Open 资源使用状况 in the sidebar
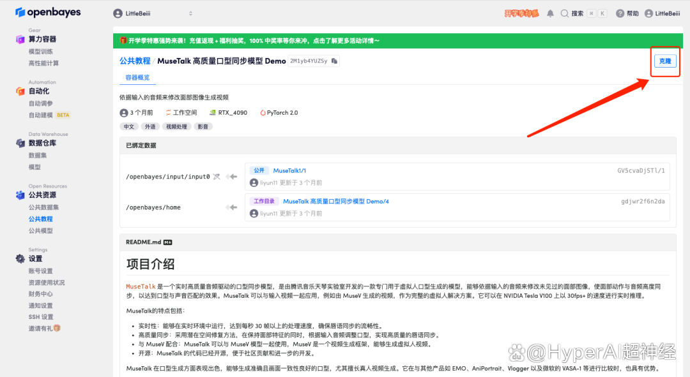 (x=47, y=283)
